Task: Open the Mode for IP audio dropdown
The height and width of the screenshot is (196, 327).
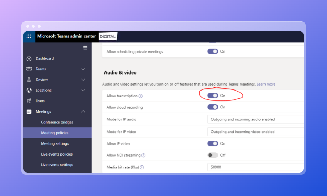Action: [x=255, y=119]
